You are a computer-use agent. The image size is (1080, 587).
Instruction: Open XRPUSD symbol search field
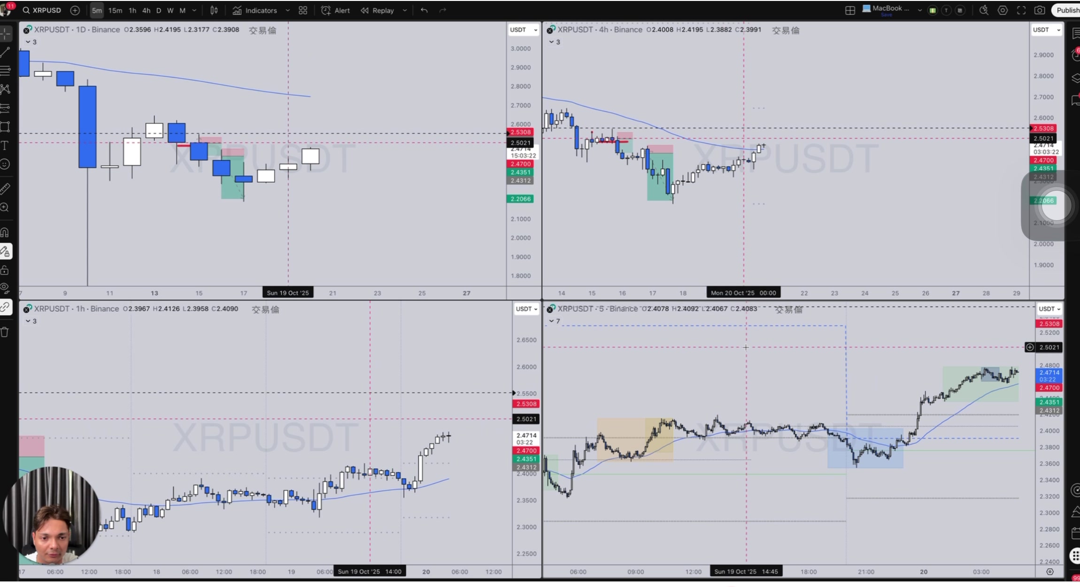[42, 10]
